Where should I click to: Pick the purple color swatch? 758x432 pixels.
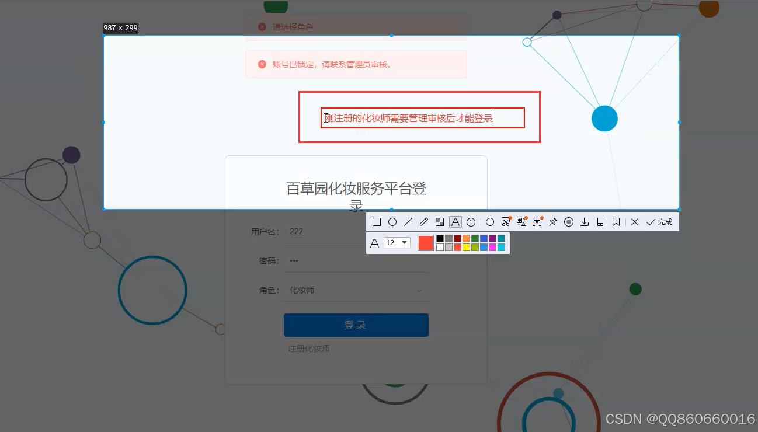[492, 238]
